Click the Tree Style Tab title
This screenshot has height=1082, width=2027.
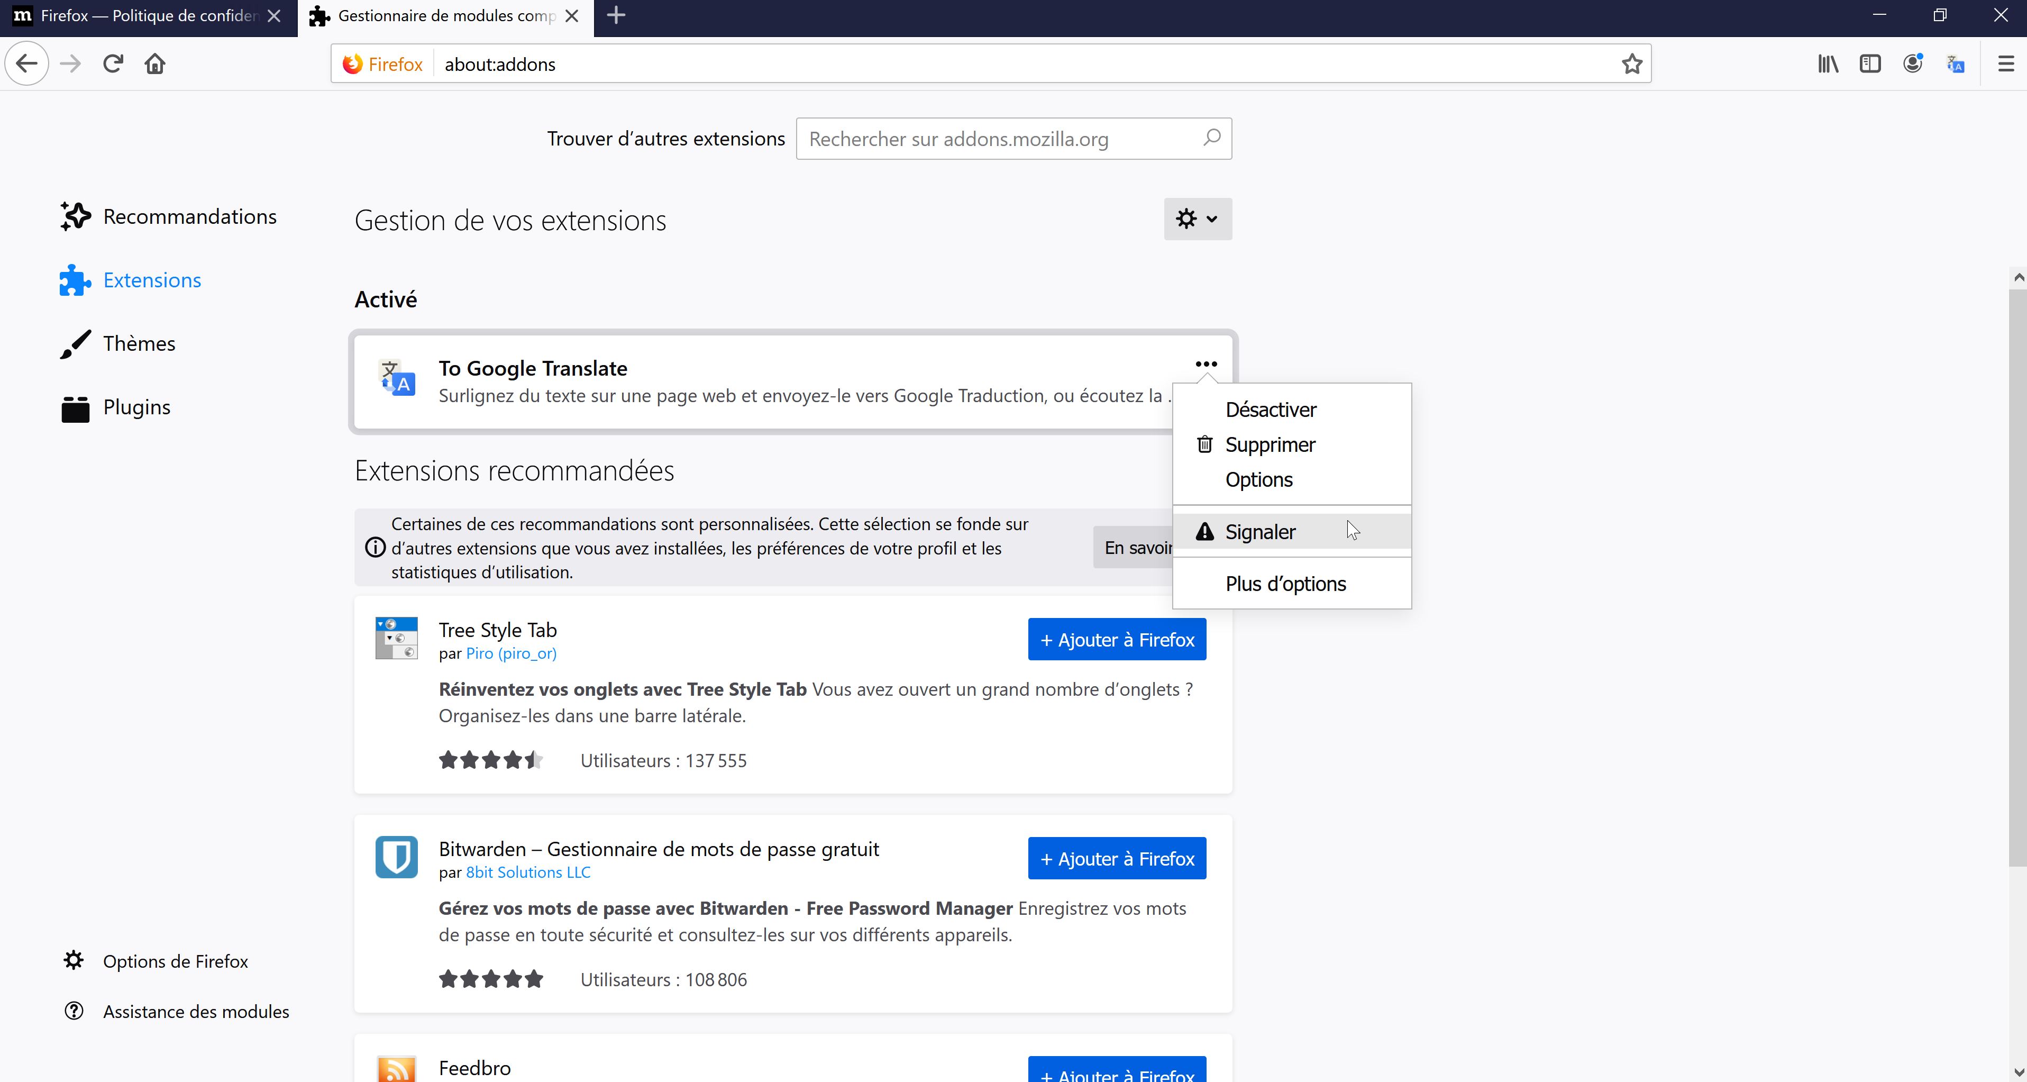tap(497, 630)
